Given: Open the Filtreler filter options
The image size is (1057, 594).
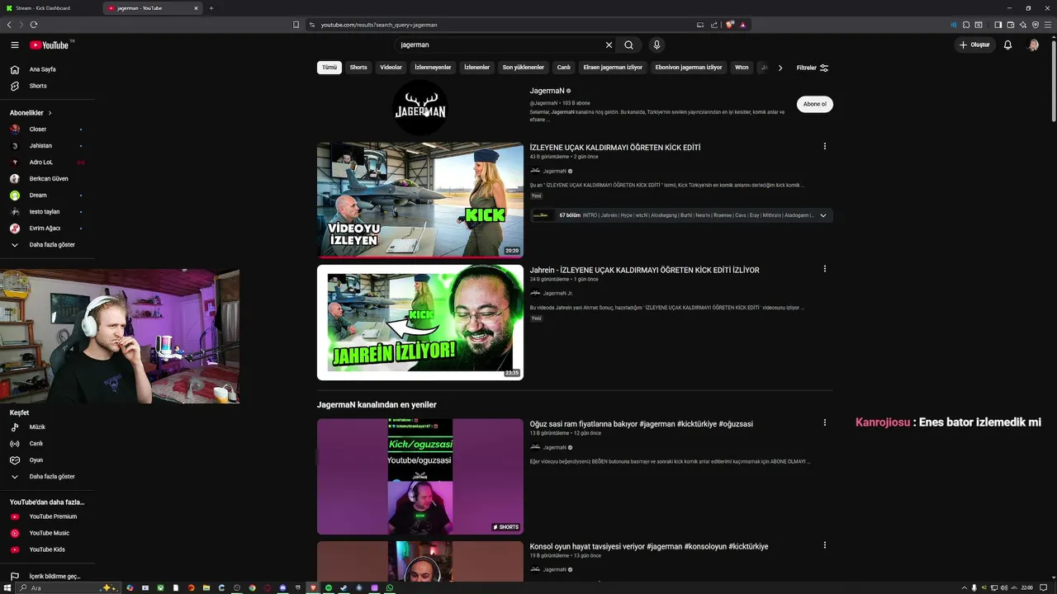Looking at the screenshot, I should pos(813,68).
